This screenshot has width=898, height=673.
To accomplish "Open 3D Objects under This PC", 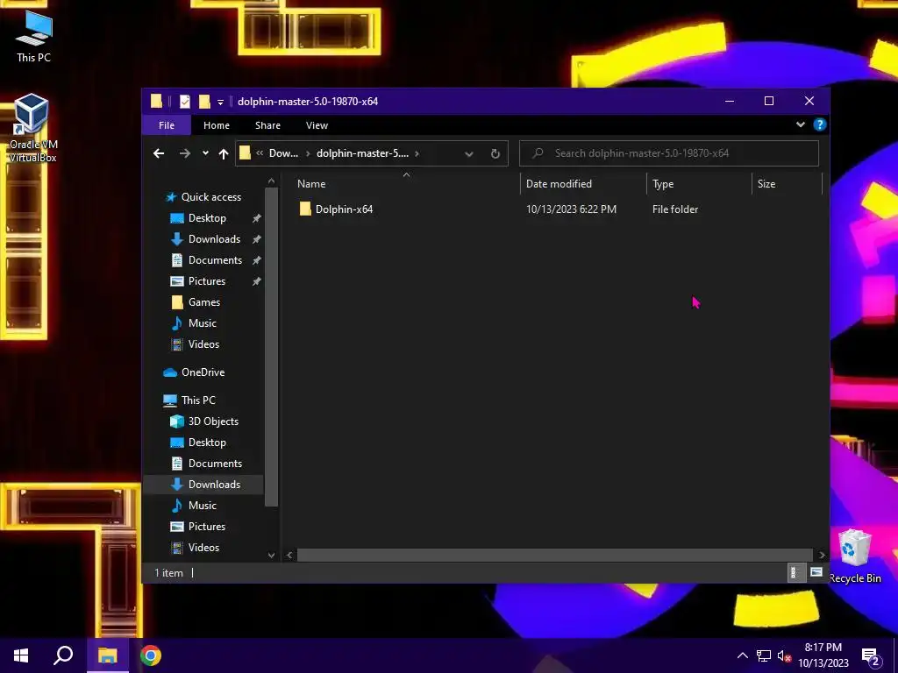I will pyautogui.click(x=213, y=422).
